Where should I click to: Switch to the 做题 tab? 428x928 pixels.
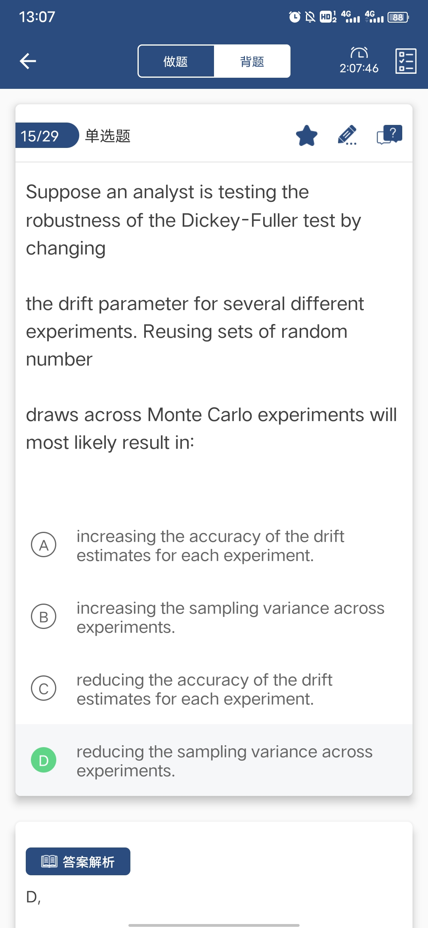pos(176,61)
